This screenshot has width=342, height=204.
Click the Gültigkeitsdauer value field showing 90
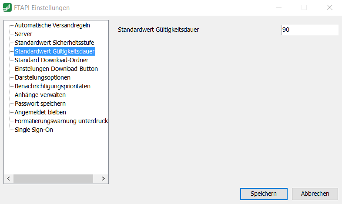(x=310, y=30)
